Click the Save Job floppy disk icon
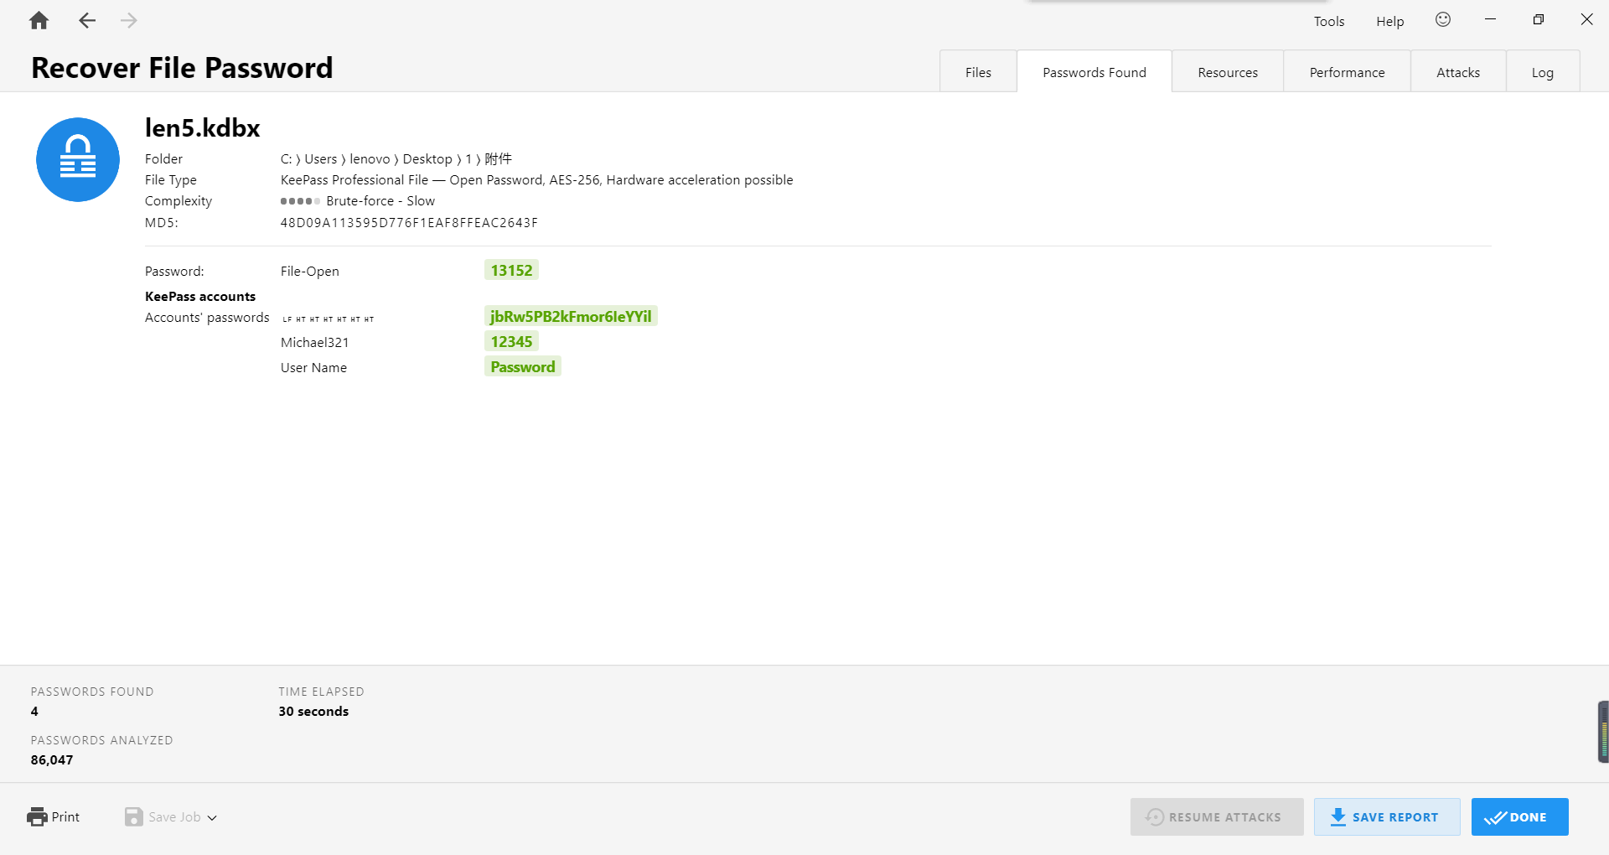1609x855 pixels. (133, 816)
